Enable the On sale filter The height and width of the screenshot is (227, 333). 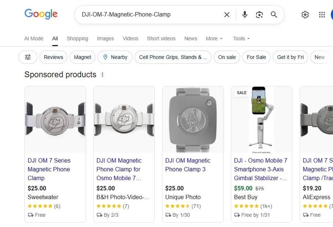click(x=227, y=57)
